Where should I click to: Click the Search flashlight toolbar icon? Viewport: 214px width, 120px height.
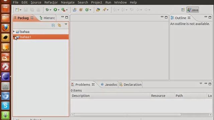[x=104, y=10]
